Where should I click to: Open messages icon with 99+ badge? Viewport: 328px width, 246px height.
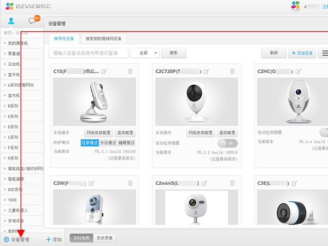coord(34,20)
